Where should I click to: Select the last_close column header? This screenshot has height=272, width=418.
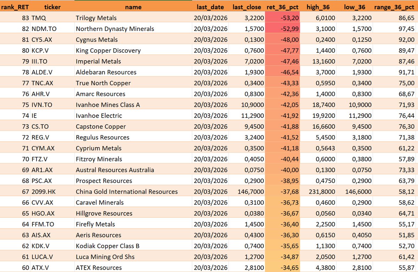247,7
